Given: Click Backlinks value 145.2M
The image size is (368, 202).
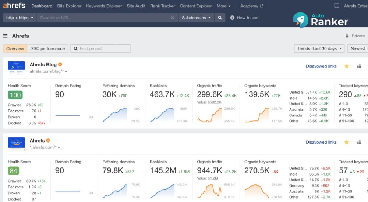Looking at the screenshot, I should click(x=163, y=170).
